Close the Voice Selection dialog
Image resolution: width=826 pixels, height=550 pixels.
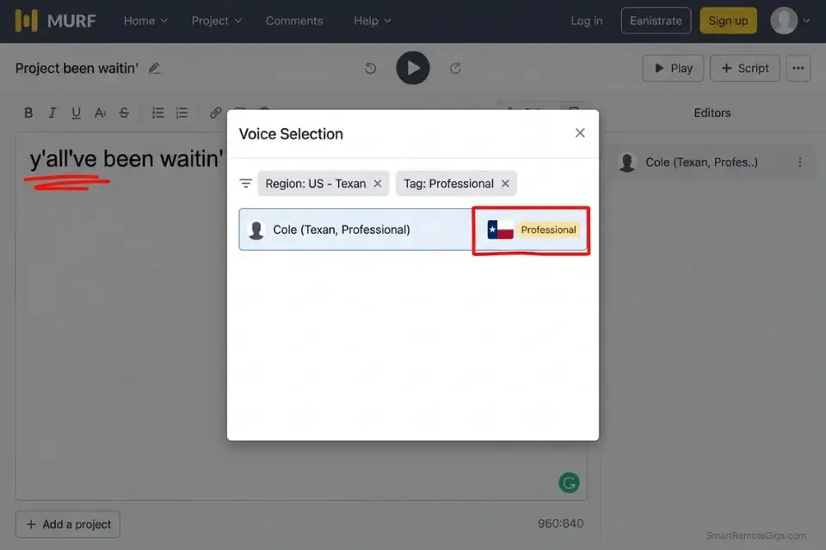point(579,132)
